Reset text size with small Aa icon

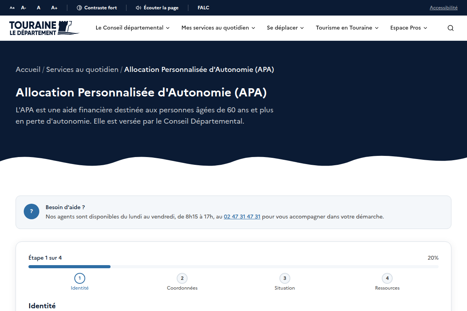coord(12,8)
